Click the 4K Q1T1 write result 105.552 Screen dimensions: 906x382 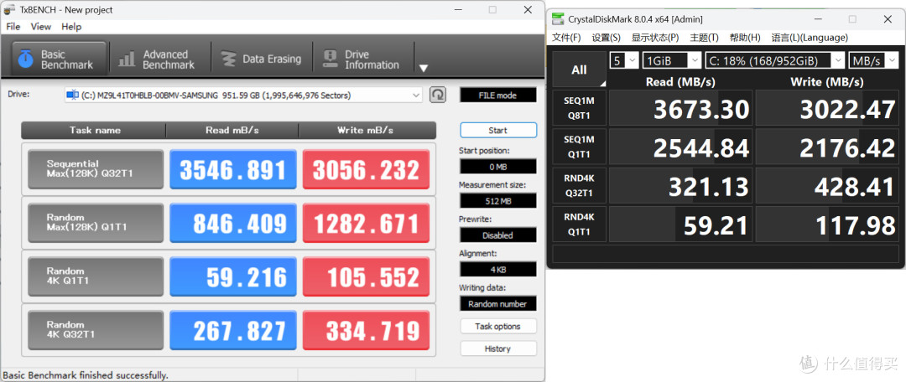[x=366, y=277]
